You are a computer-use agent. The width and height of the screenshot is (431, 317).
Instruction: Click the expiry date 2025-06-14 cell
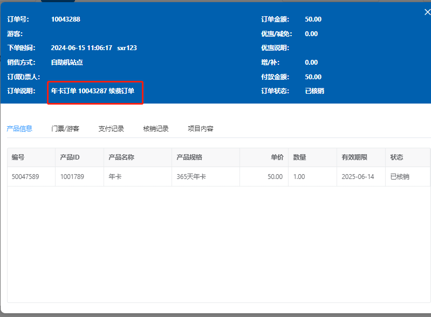click(358, 177)
